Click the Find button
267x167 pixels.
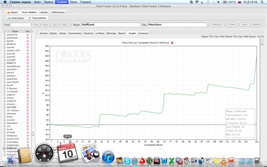click(36, 24)
